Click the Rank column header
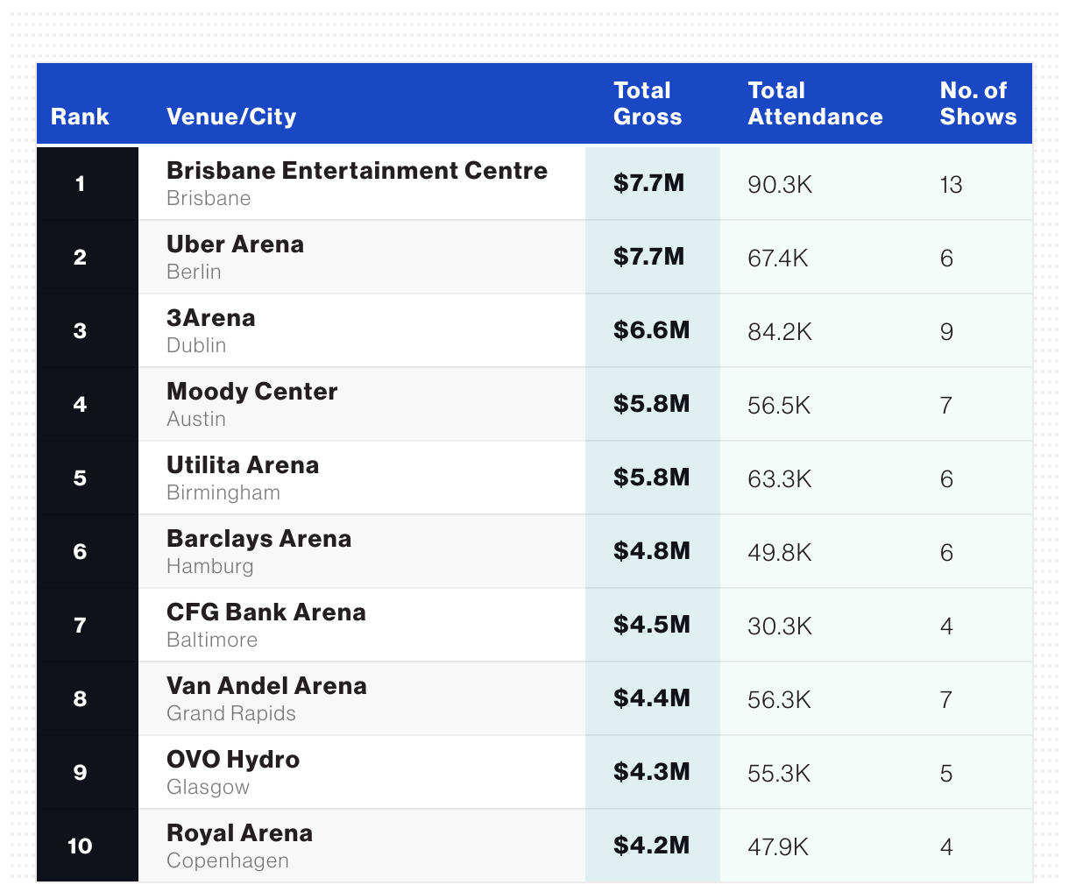The height and width of the screenshot is (892, 1069). coord(80,117)
